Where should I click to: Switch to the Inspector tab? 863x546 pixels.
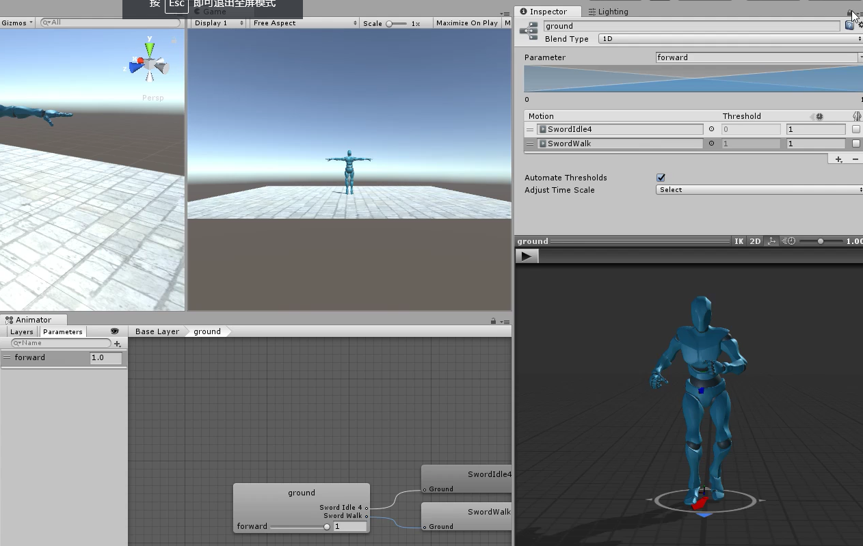point(548,12)
